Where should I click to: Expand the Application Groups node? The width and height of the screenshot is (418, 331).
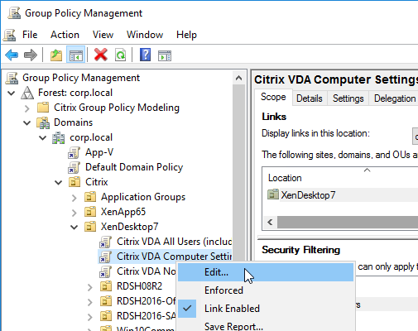click(74, 198)
